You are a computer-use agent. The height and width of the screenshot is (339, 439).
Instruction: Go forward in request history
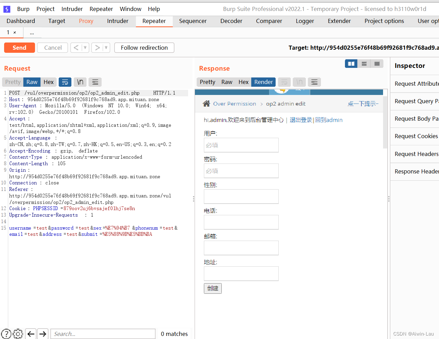coord(97,48)
